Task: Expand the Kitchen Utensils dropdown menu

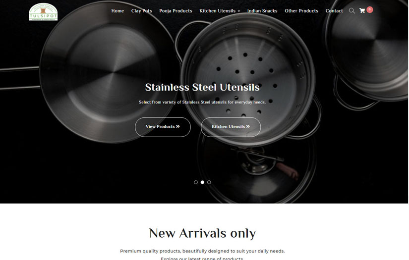Action: click(x=220, y=11)
